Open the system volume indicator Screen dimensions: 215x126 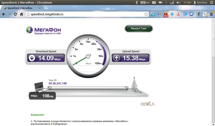178,3
